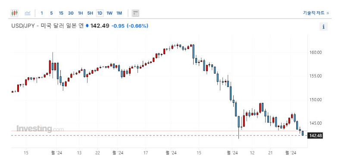This screenshot has height=164, width=354.
Task: Click the USD/JPY chart title text
Action: tap(47, 26)
